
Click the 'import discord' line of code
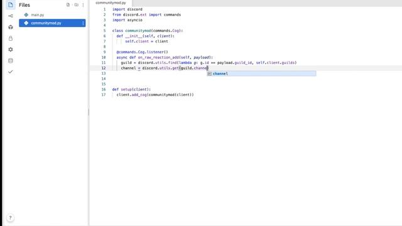pyautogui.click(x=127, y=9)
